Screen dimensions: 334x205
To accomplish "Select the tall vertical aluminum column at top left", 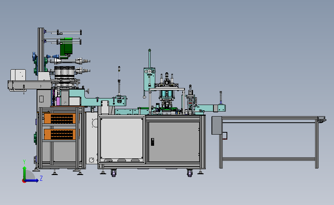I will [41, 50].
